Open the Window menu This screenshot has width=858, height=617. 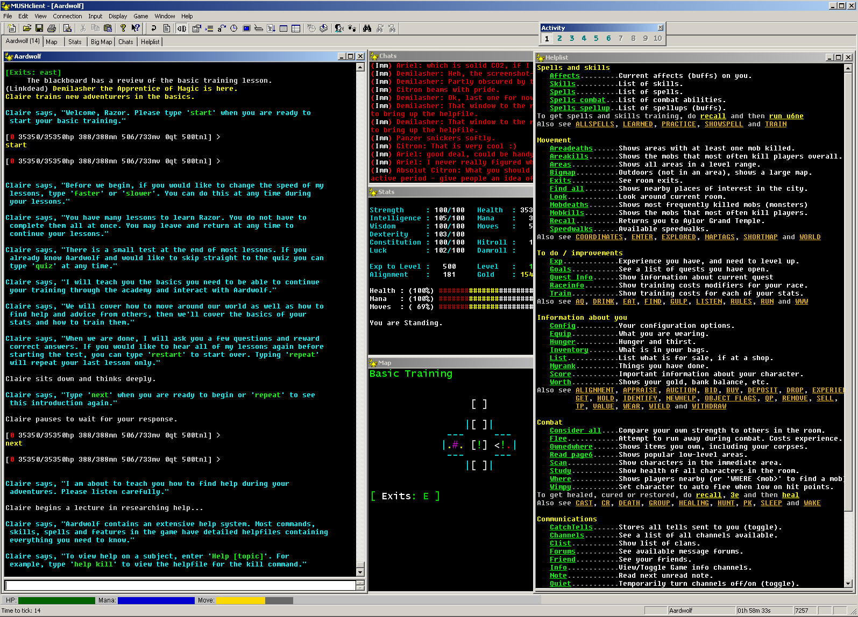165,16
